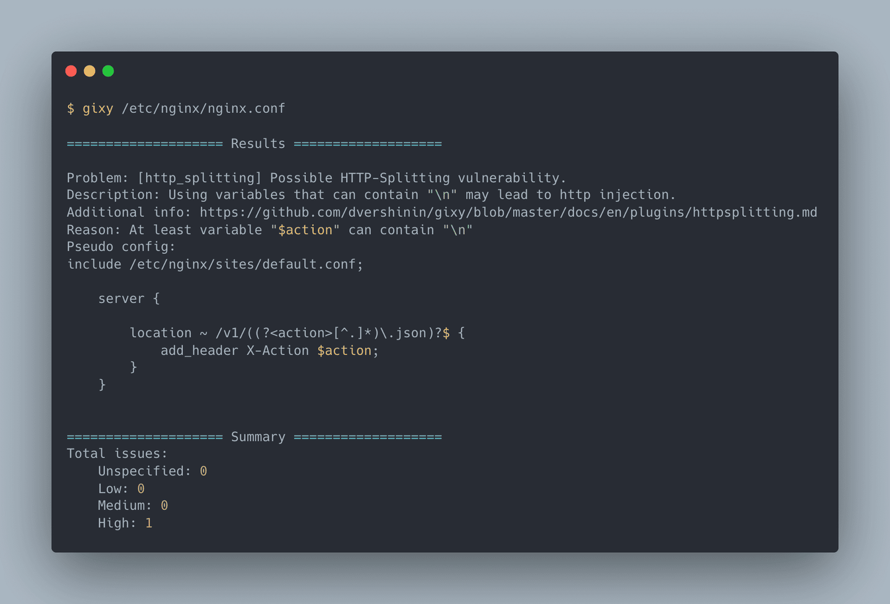Click the green maximize window button
The height and width of the screenshot is (604, 890).
click(108, 71)
